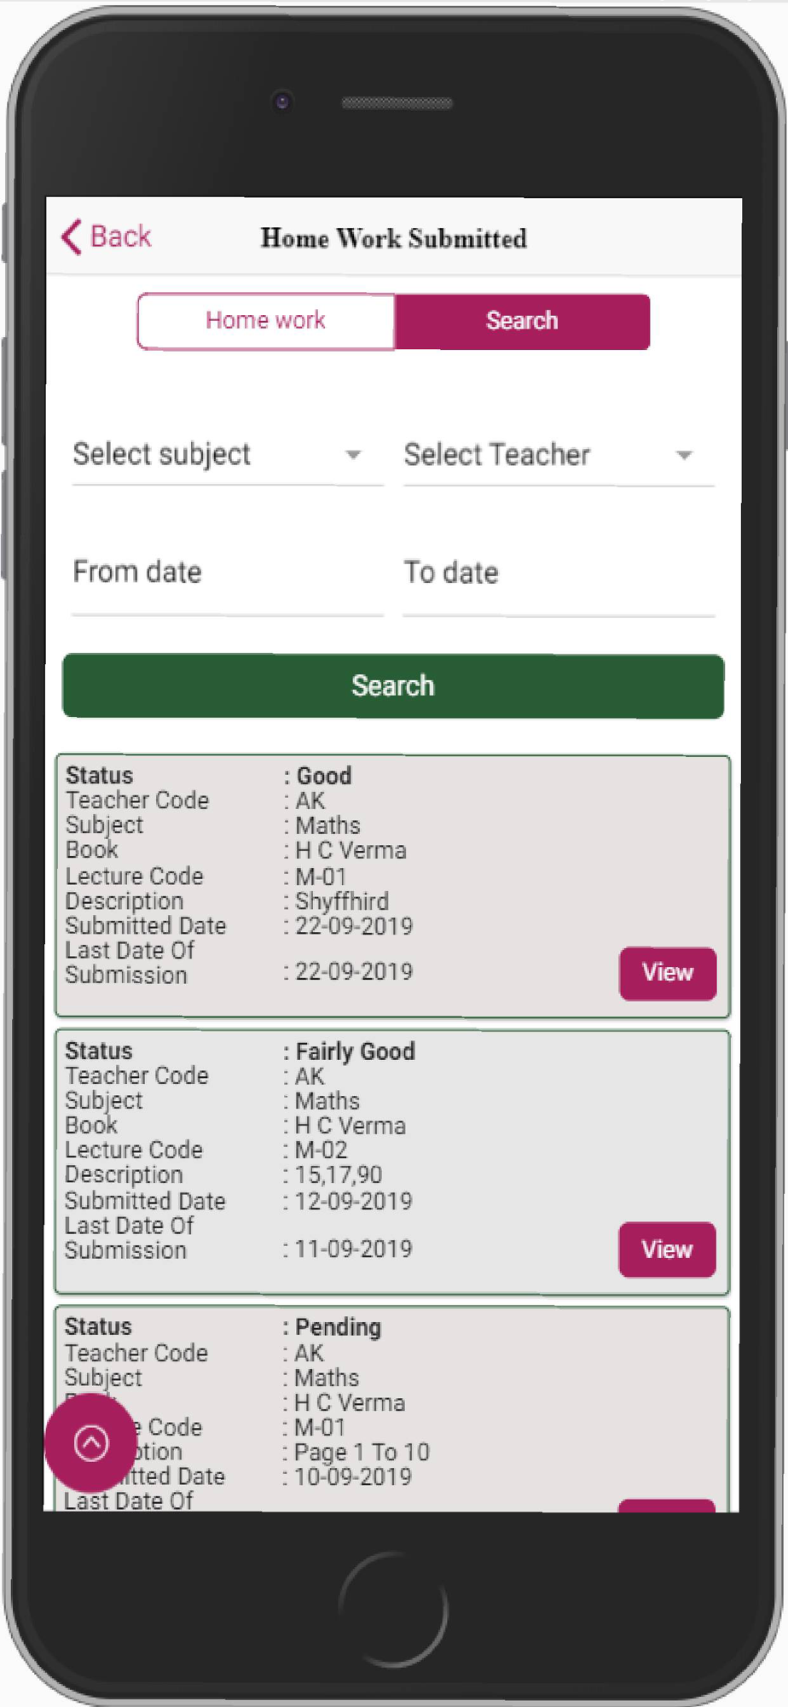Click the From date field
This screenshot has height=1707, width=788.
tap(228, 580)
